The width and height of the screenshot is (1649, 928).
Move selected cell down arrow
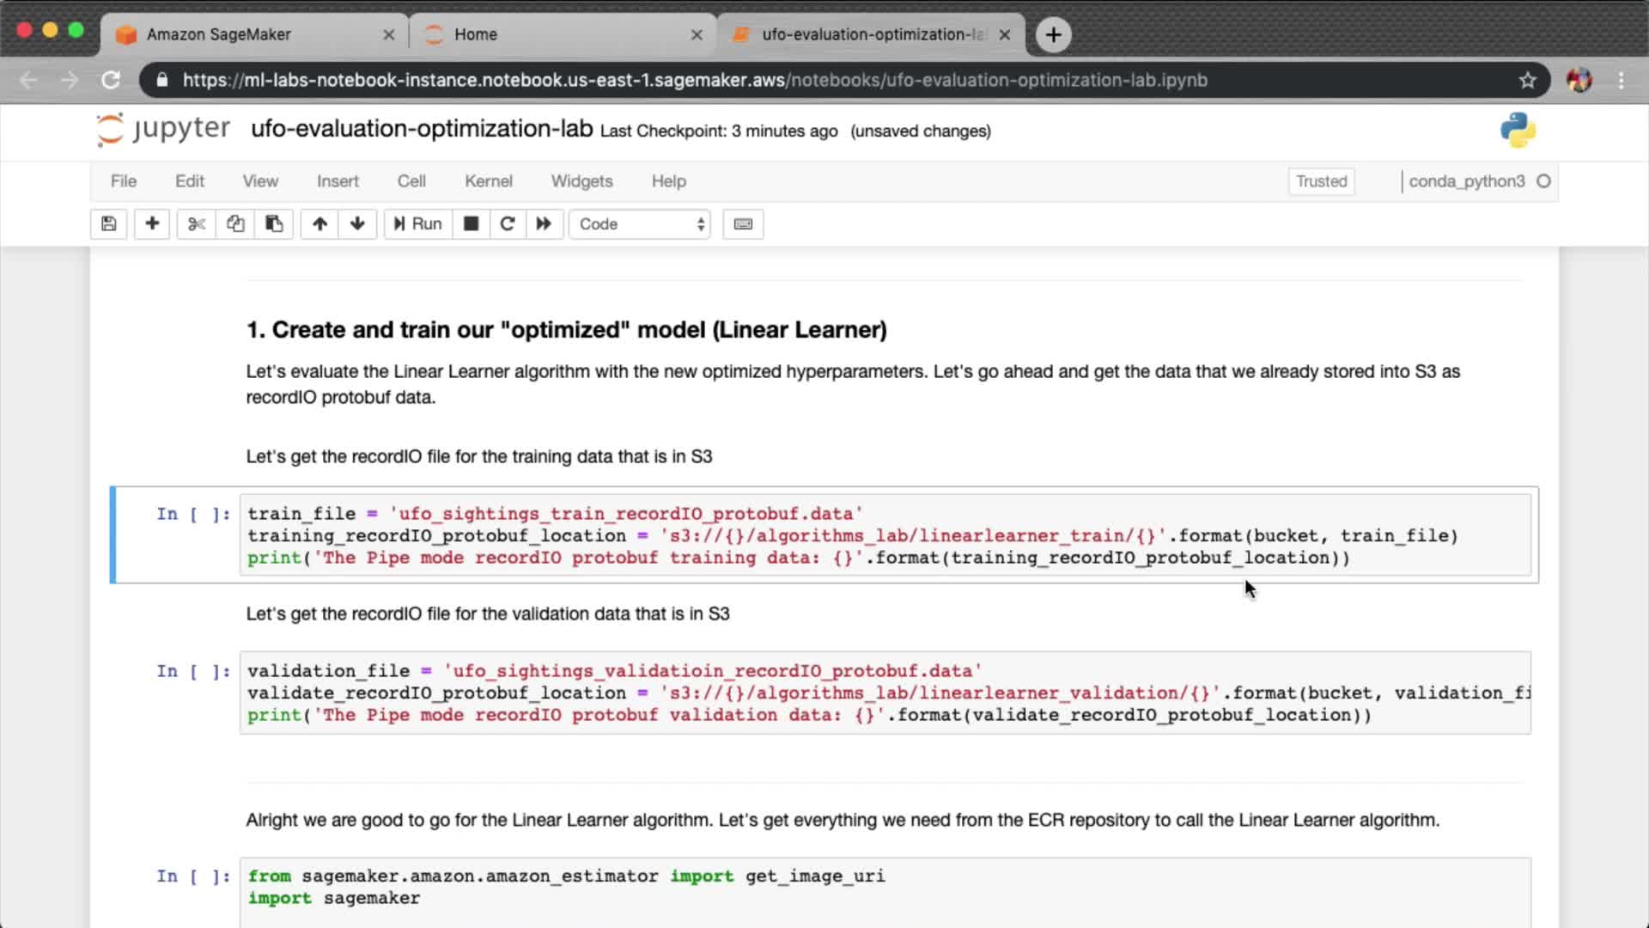coord(357,224)
